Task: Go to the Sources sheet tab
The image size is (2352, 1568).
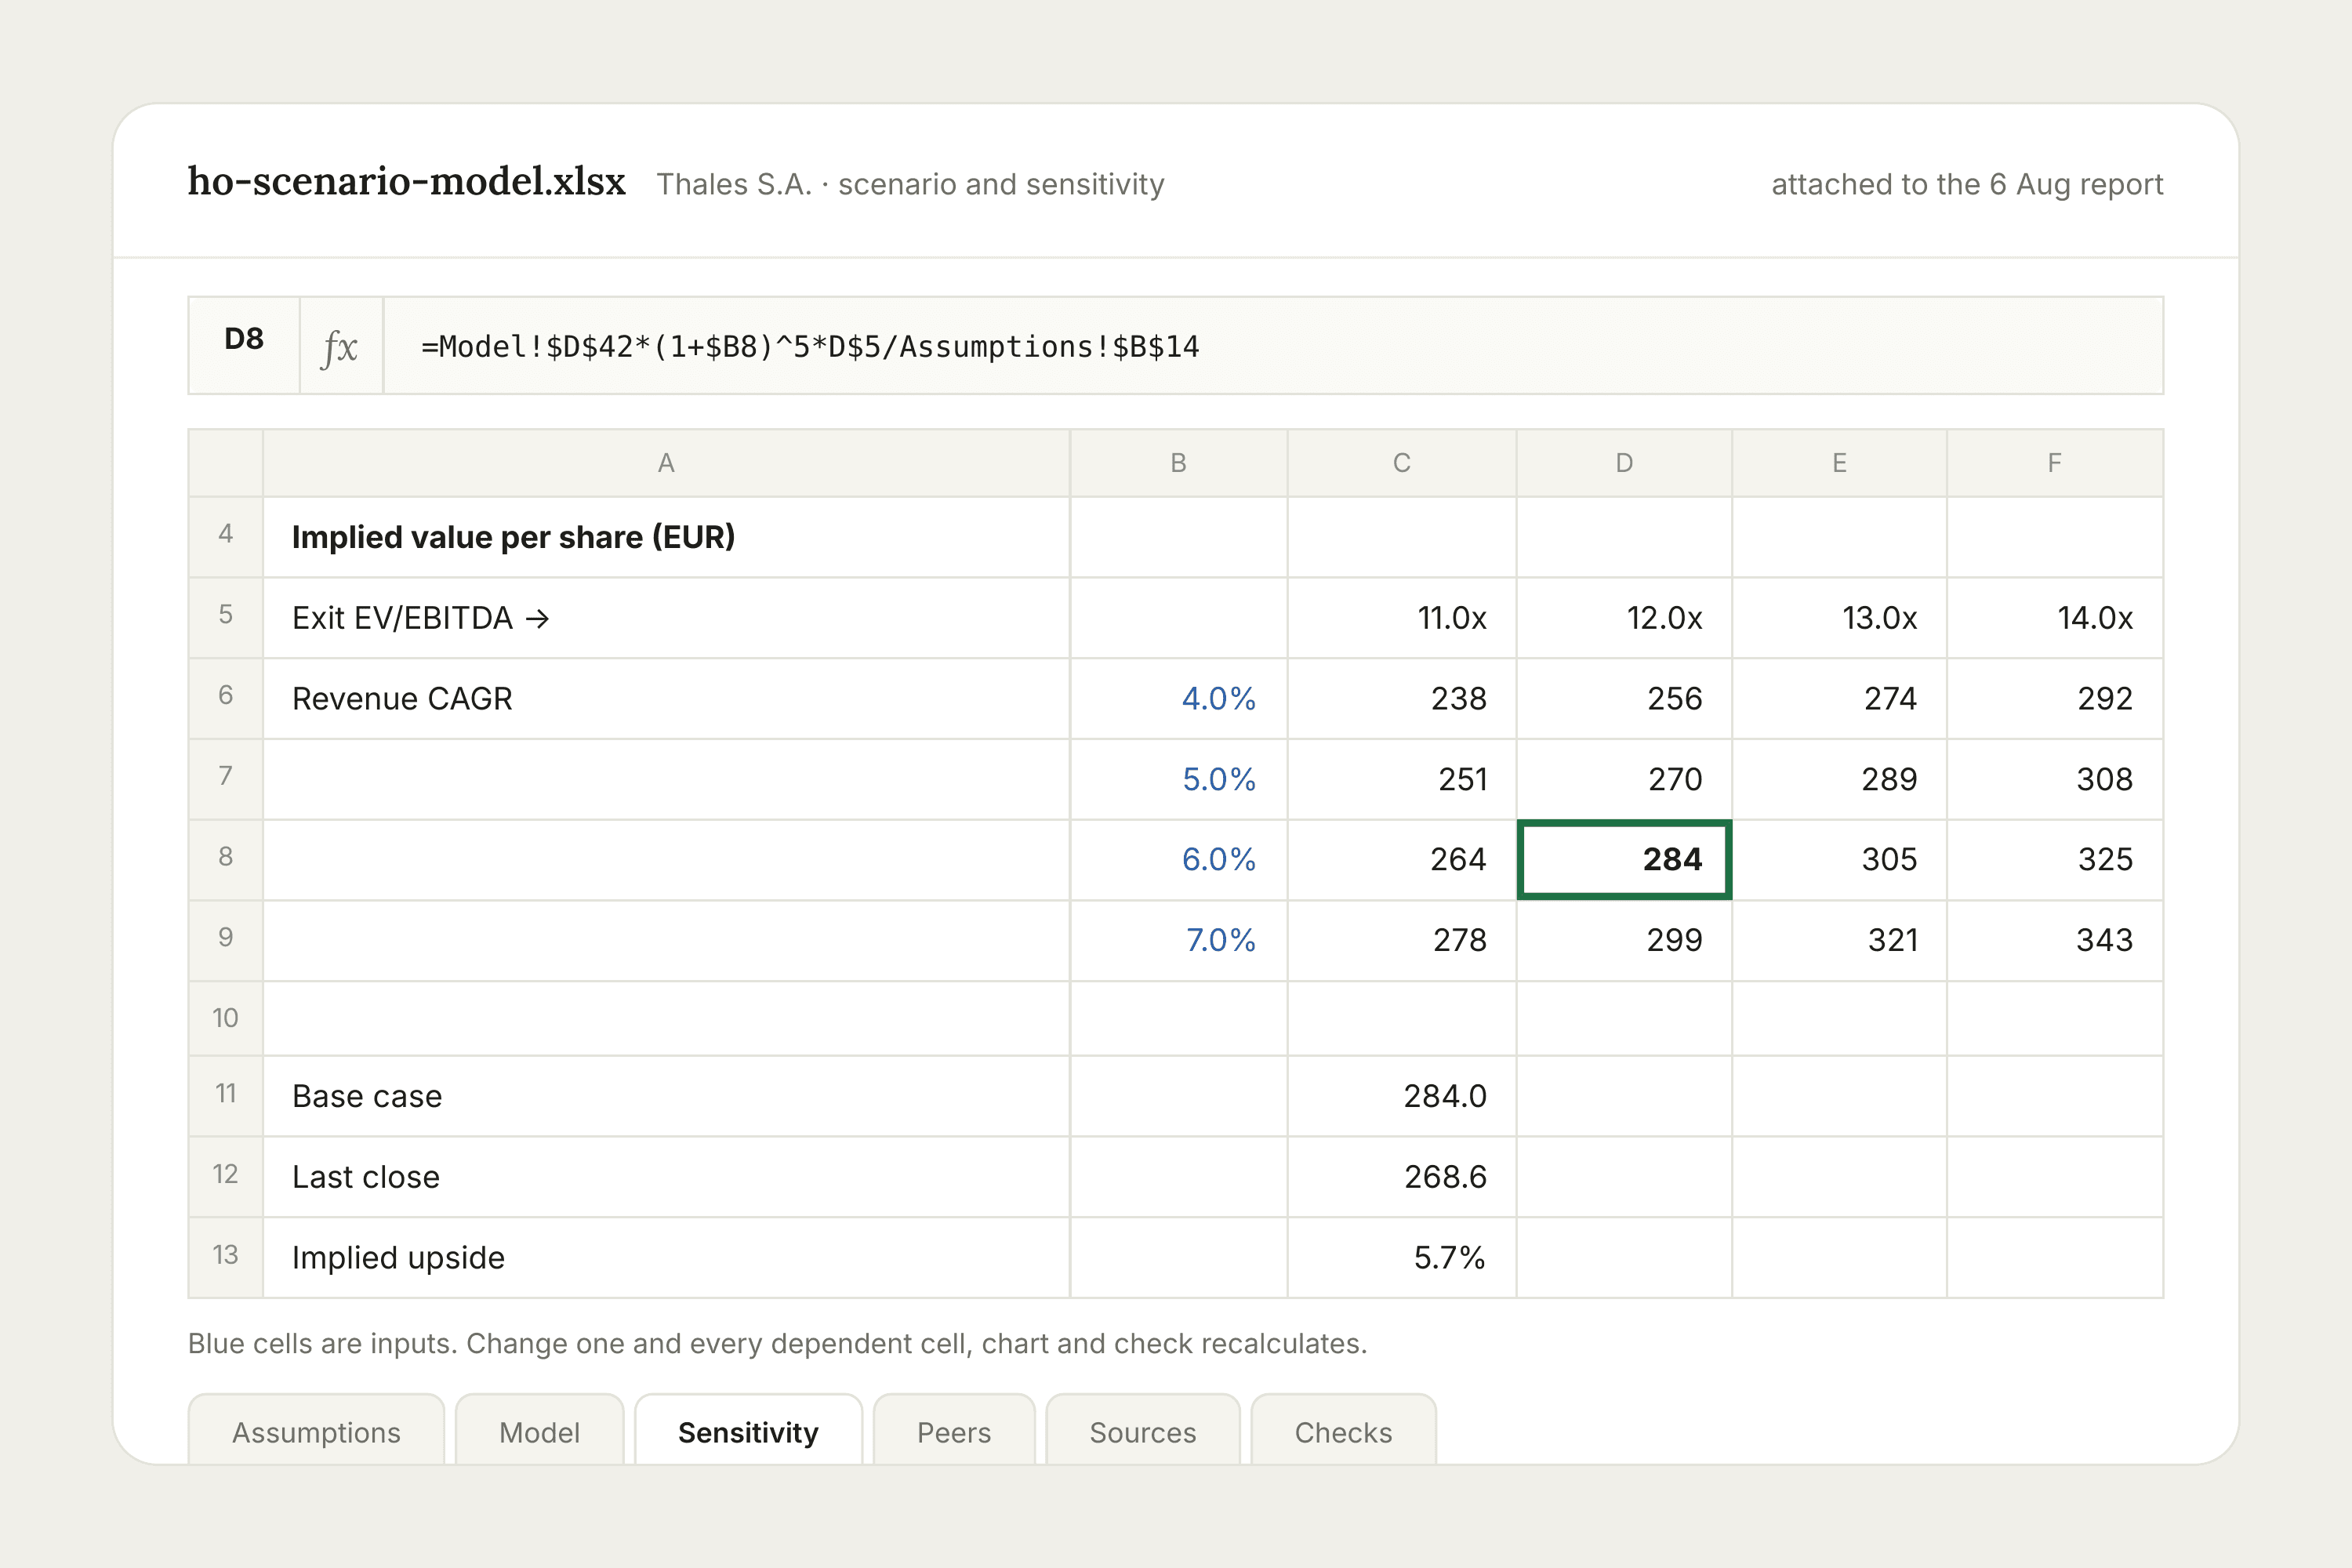Action: click(x=1143, y=1431)
